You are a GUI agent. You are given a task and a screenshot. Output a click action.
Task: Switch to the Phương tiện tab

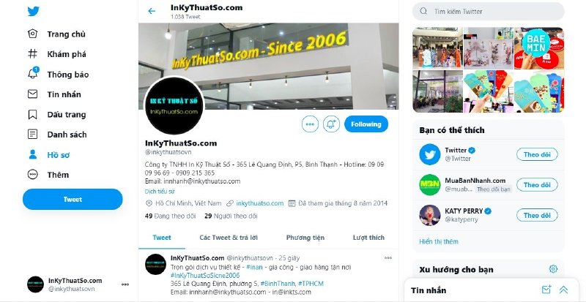[305, 238]
